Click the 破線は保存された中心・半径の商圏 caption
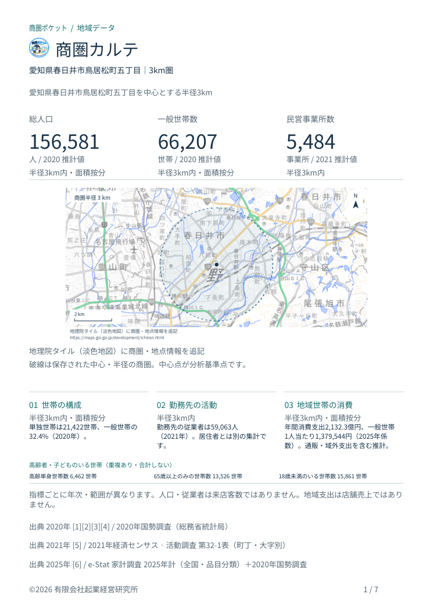Screen dimensions: 433x612 pos(138,364)
